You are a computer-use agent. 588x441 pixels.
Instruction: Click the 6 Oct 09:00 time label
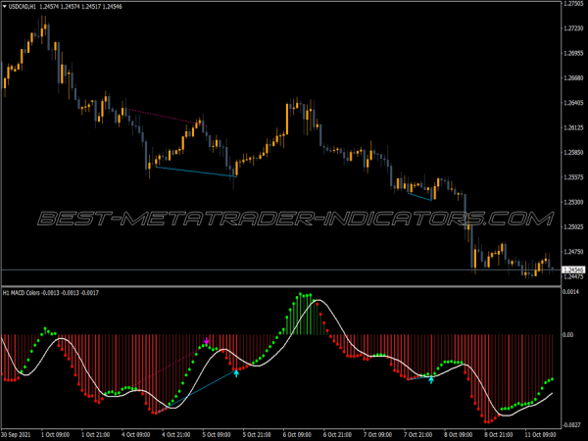tap(297, 434)
